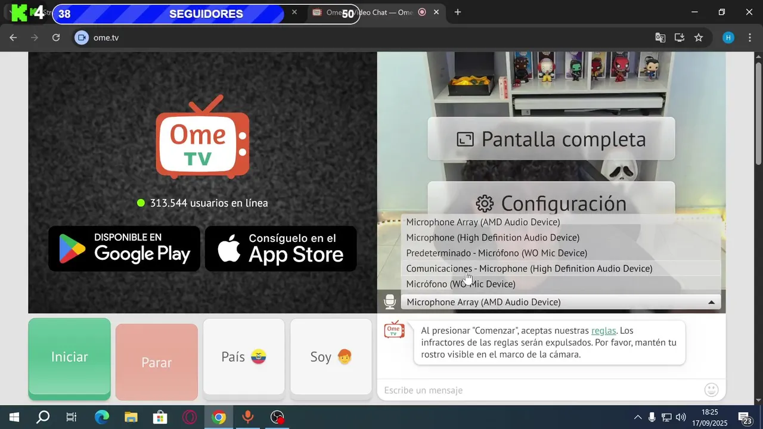Select Micrófono (WO Mic Device) option
The width and height of the screenshot is (763, 429).
point(561,284)
